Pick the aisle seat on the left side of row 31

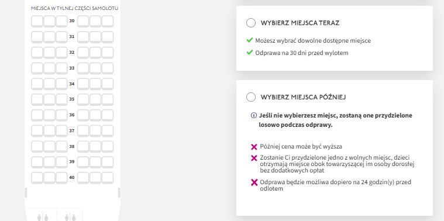pos(62,37)
